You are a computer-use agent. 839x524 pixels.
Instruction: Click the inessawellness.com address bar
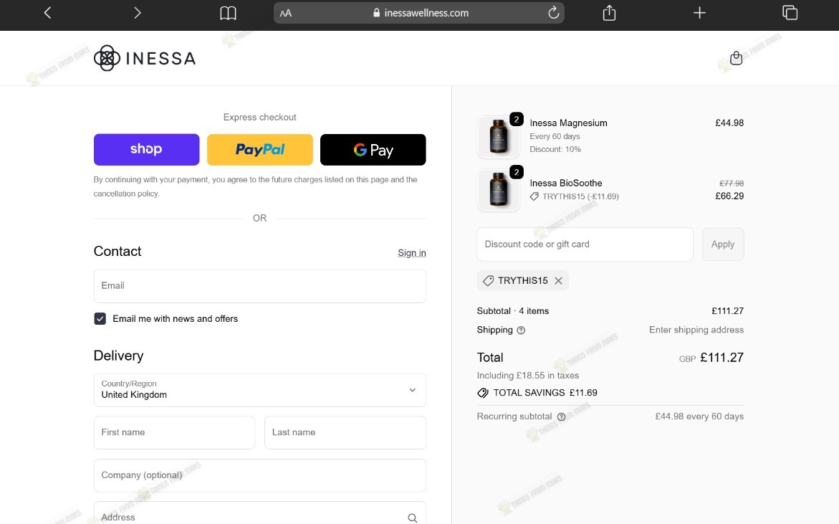click(419, 13)
